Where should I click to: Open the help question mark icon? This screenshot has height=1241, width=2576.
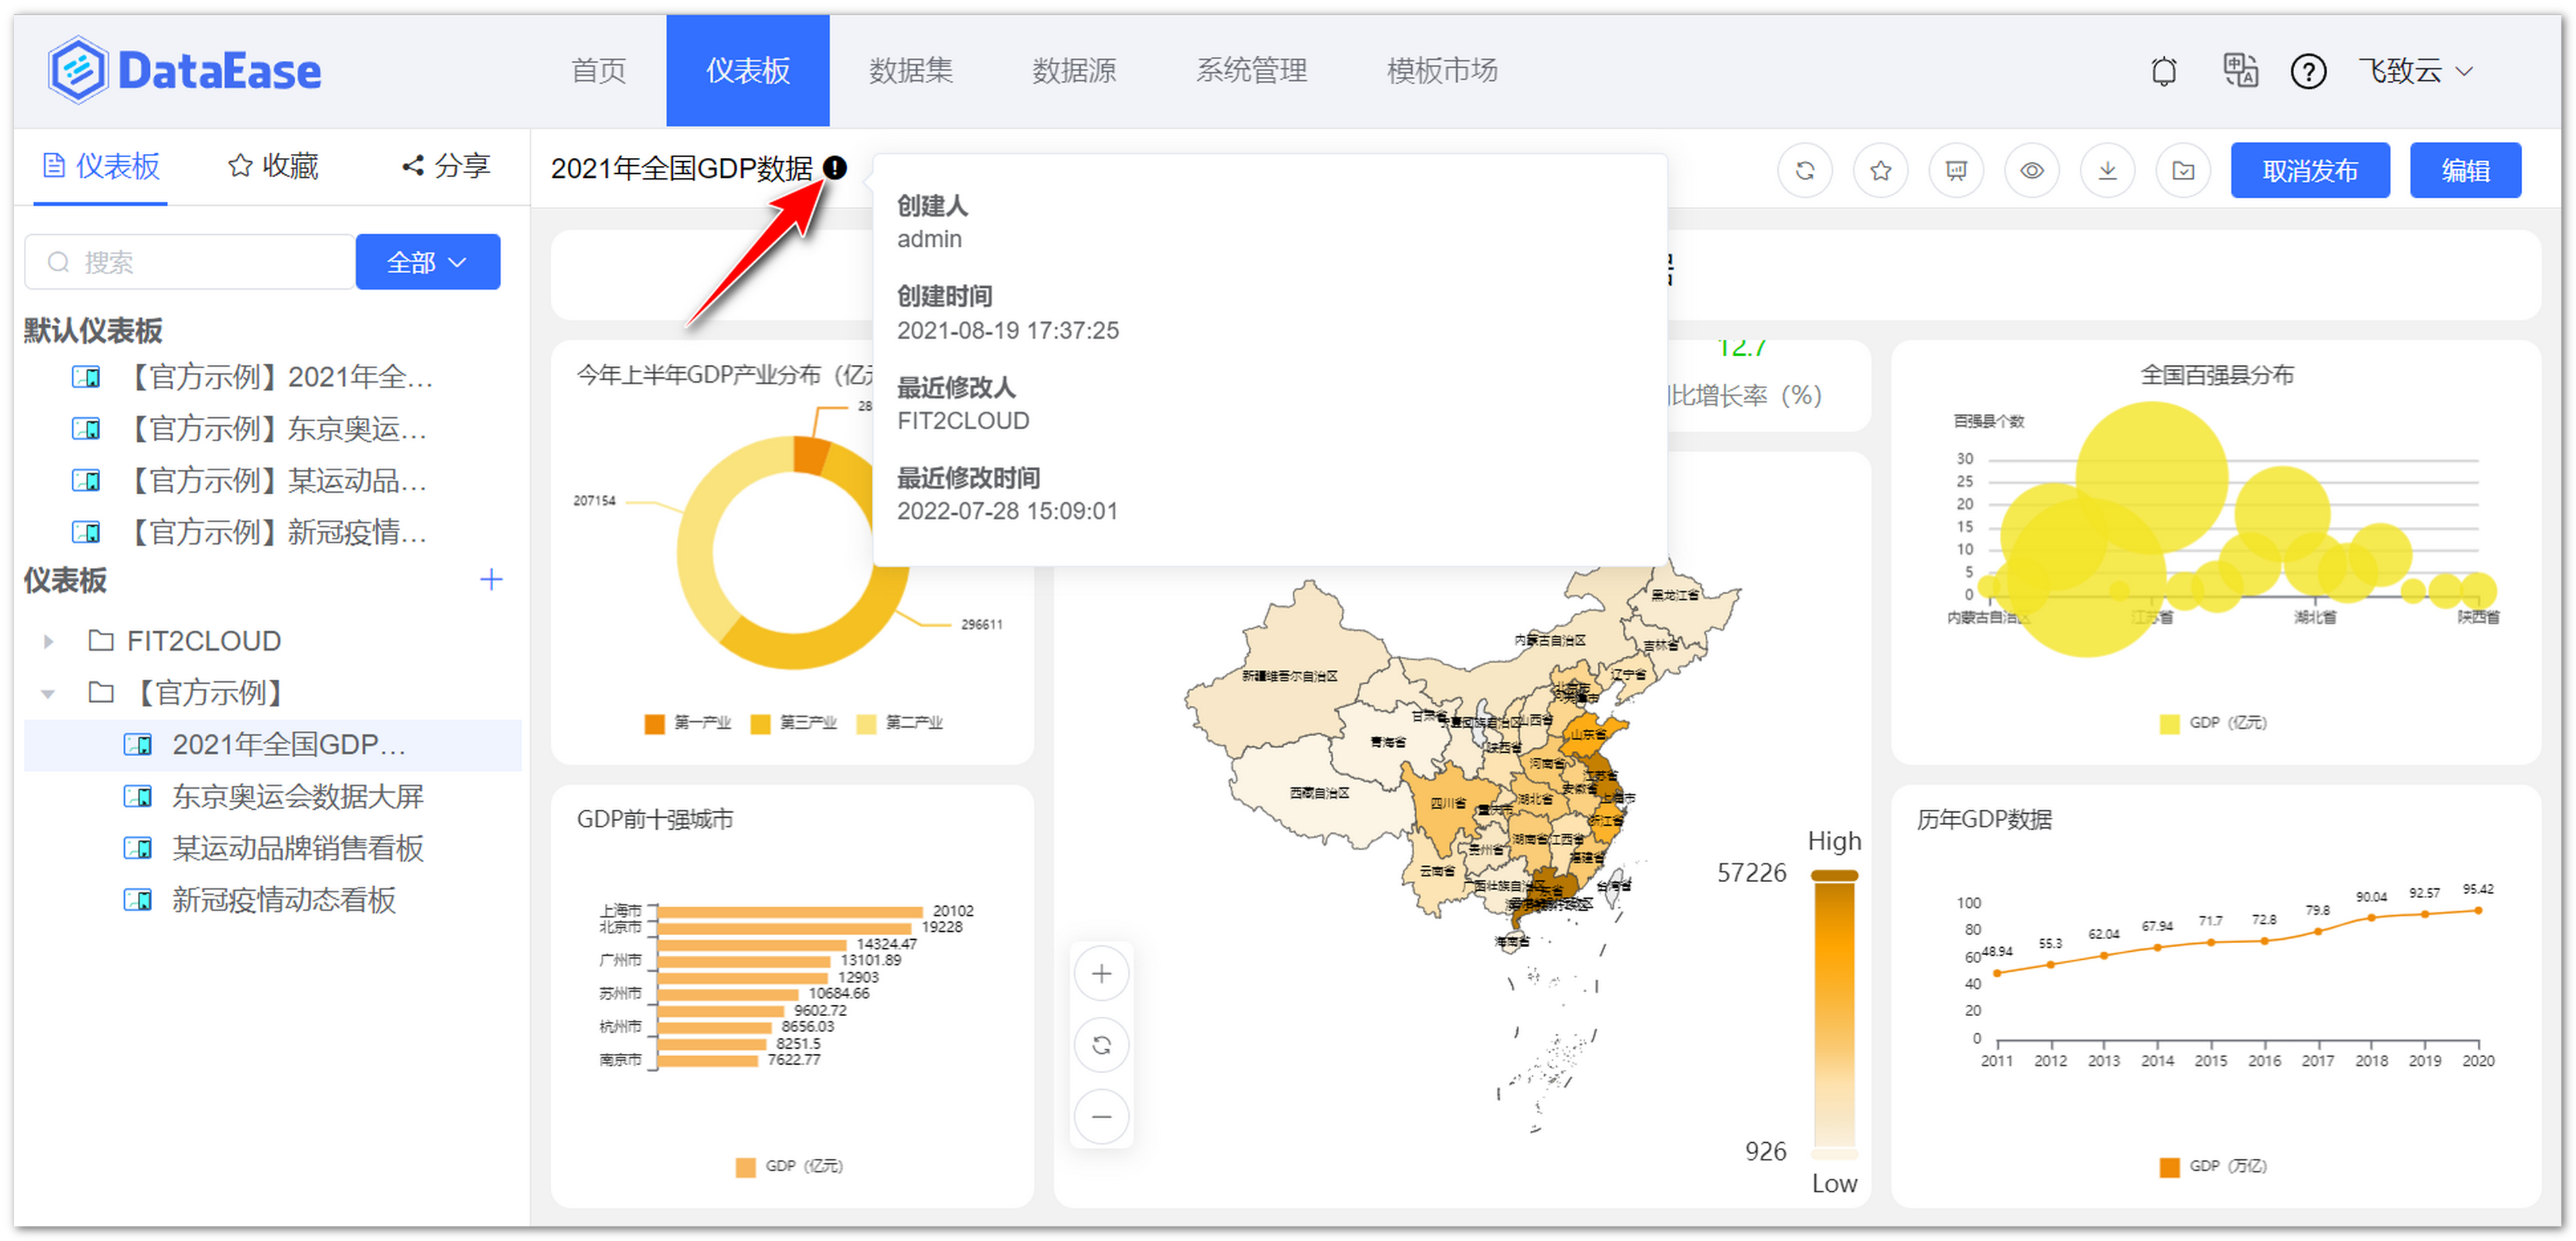[2308, 71]
